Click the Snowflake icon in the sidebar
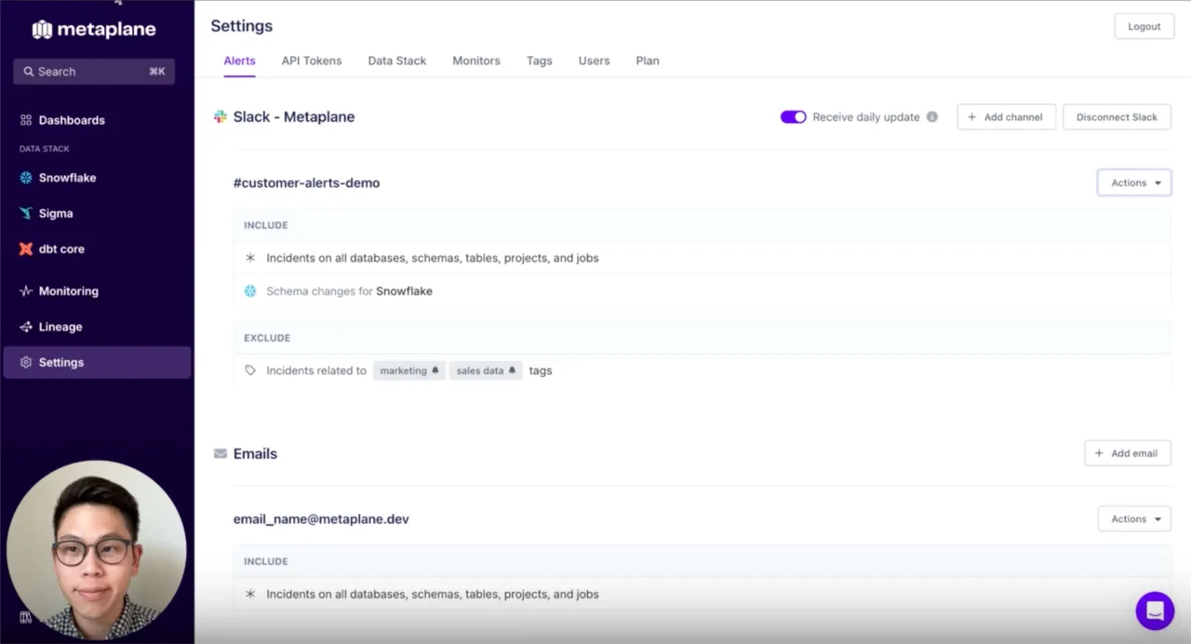This screenshot has width=1191, height=644. point(26,178)
